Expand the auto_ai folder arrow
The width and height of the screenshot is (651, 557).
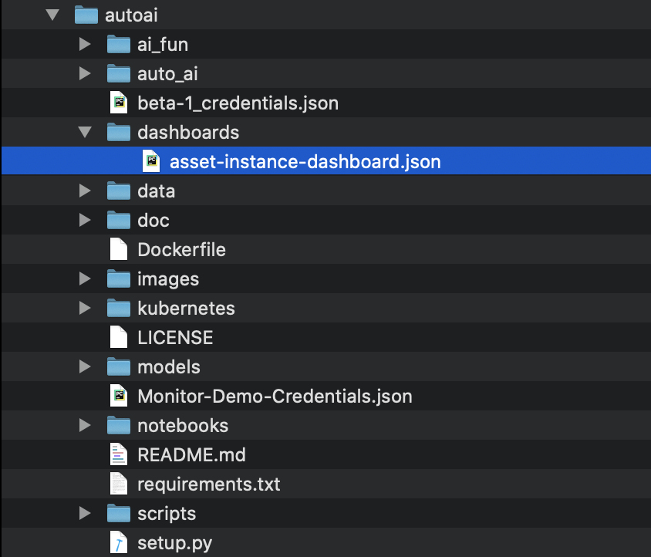(85, 73)
